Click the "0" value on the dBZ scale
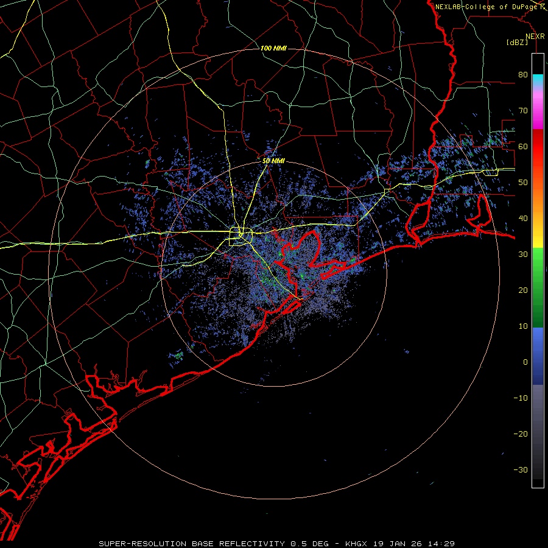Screen dimensions: 548x548 (525, 362)
